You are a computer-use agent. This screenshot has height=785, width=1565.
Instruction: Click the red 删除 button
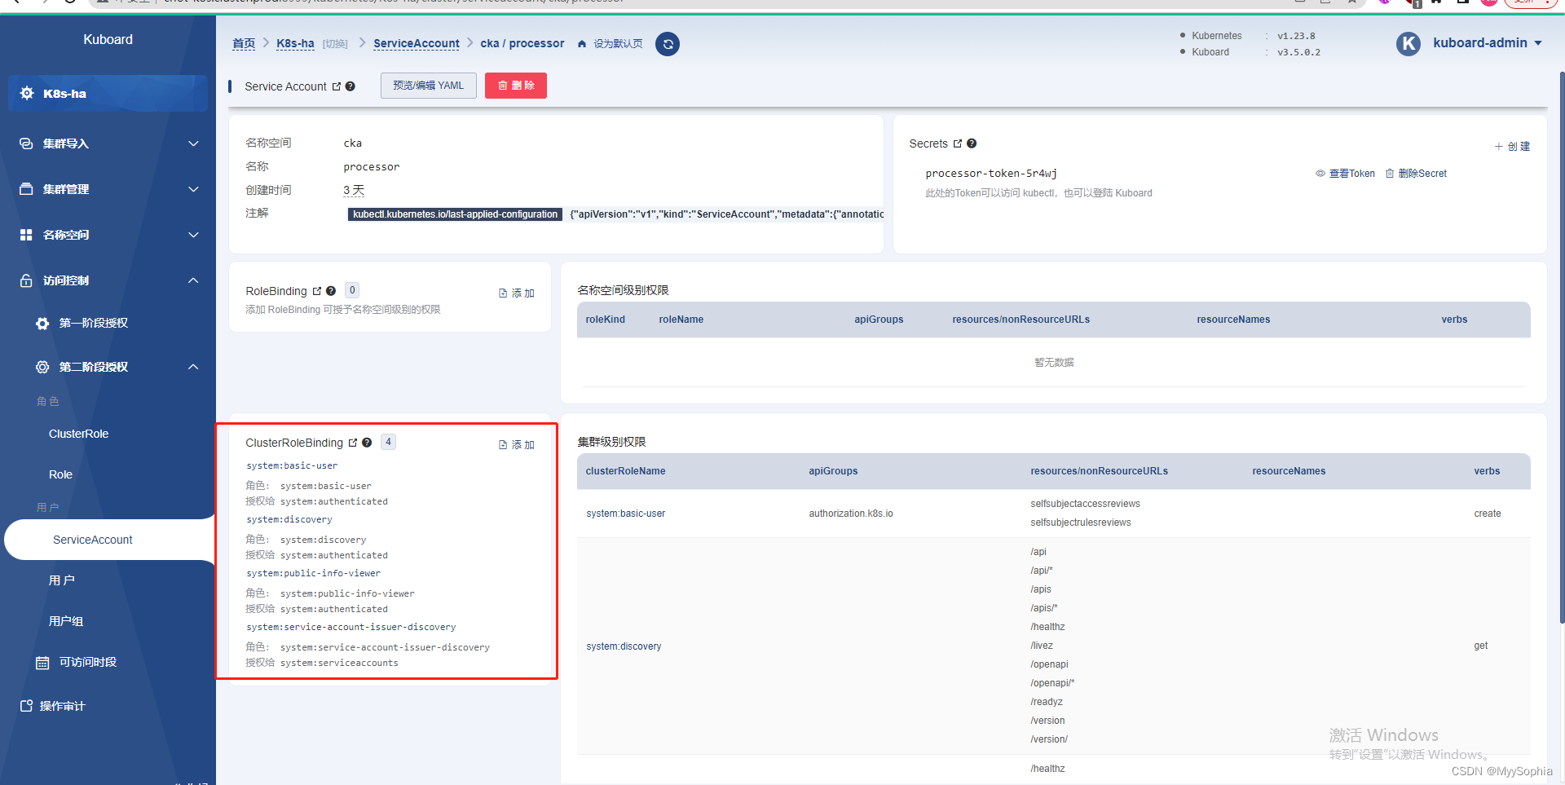516,86
